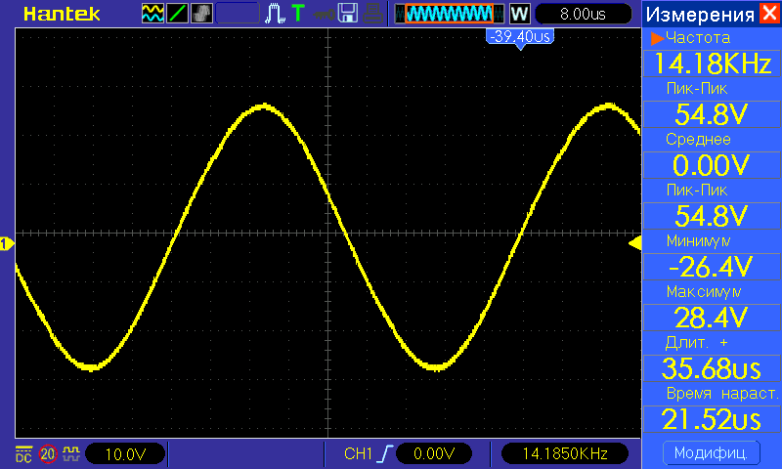The image size is (782, 469).
Task: Click the first 54.8V Пик-Пик value
Action: (712, 114)
